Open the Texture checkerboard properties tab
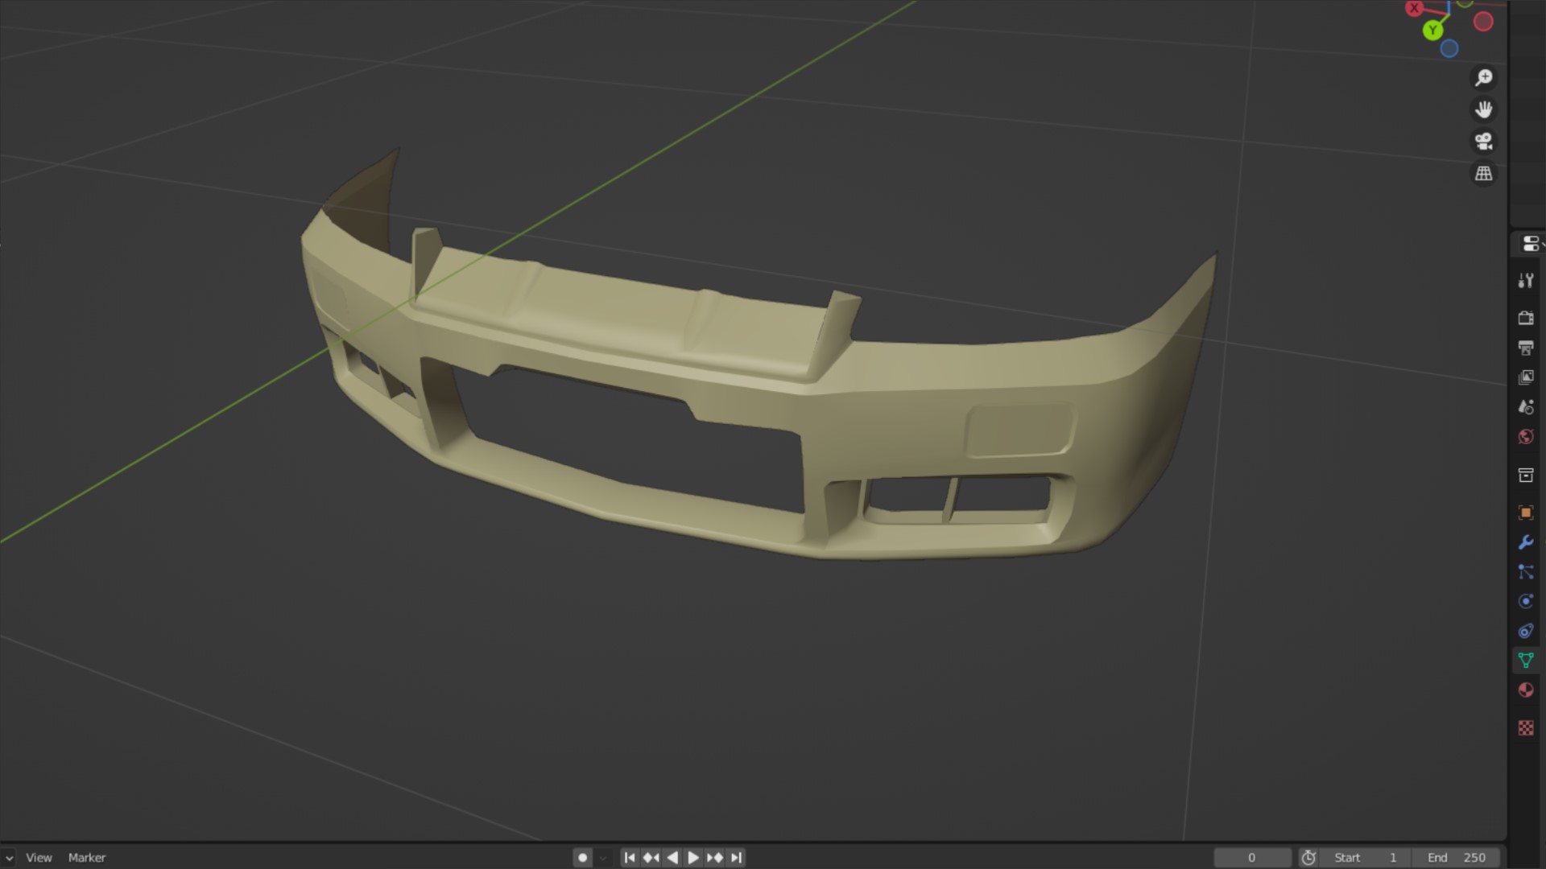 [1525, 728]
